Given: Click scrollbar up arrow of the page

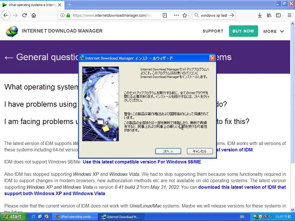Looking at the screenshot, I should [293, 24].
